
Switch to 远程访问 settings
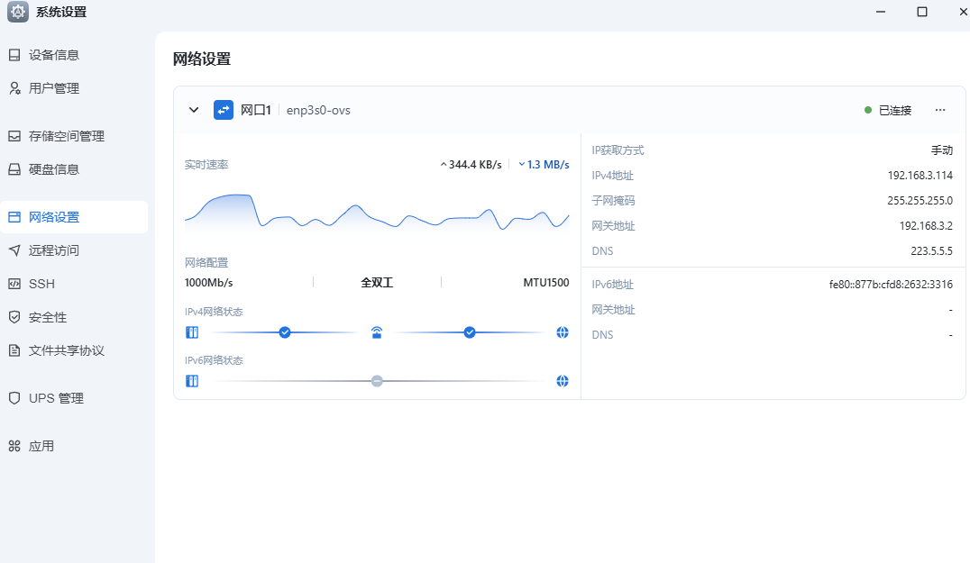point(74,250)
